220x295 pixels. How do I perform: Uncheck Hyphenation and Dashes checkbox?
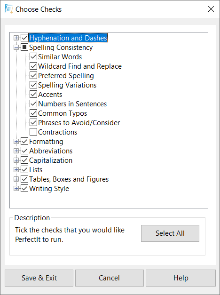pos(24,38)
